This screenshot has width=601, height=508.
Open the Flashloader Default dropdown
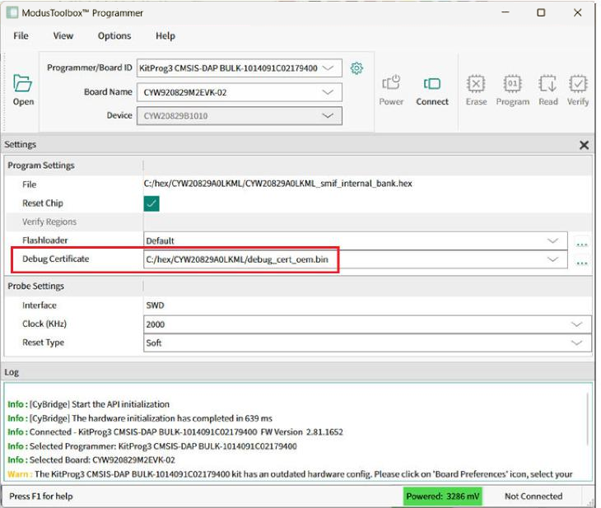coord(552,240)
